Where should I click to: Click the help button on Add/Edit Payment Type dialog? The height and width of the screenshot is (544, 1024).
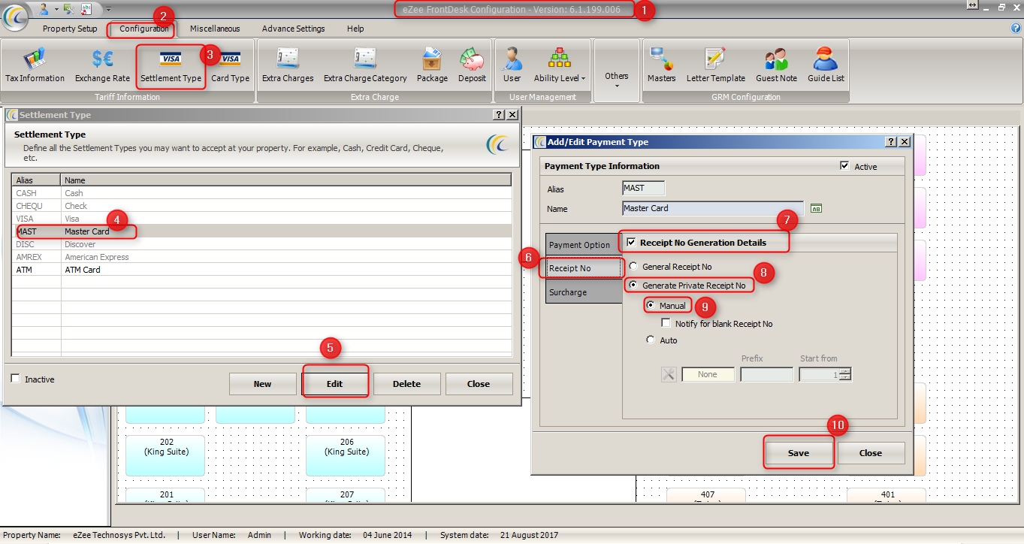[892, 141]
